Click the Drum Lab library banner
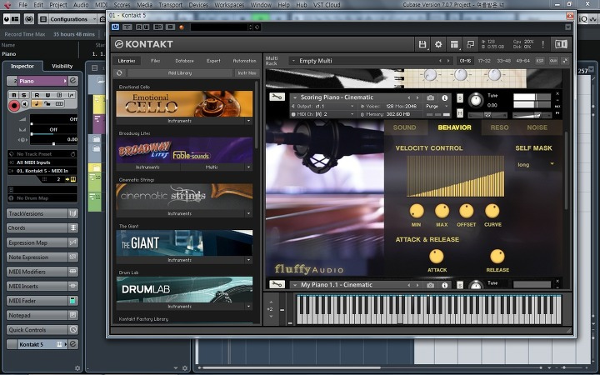This screenshot has width=600, height=375. pyautogui.click(x=184, y=290)
